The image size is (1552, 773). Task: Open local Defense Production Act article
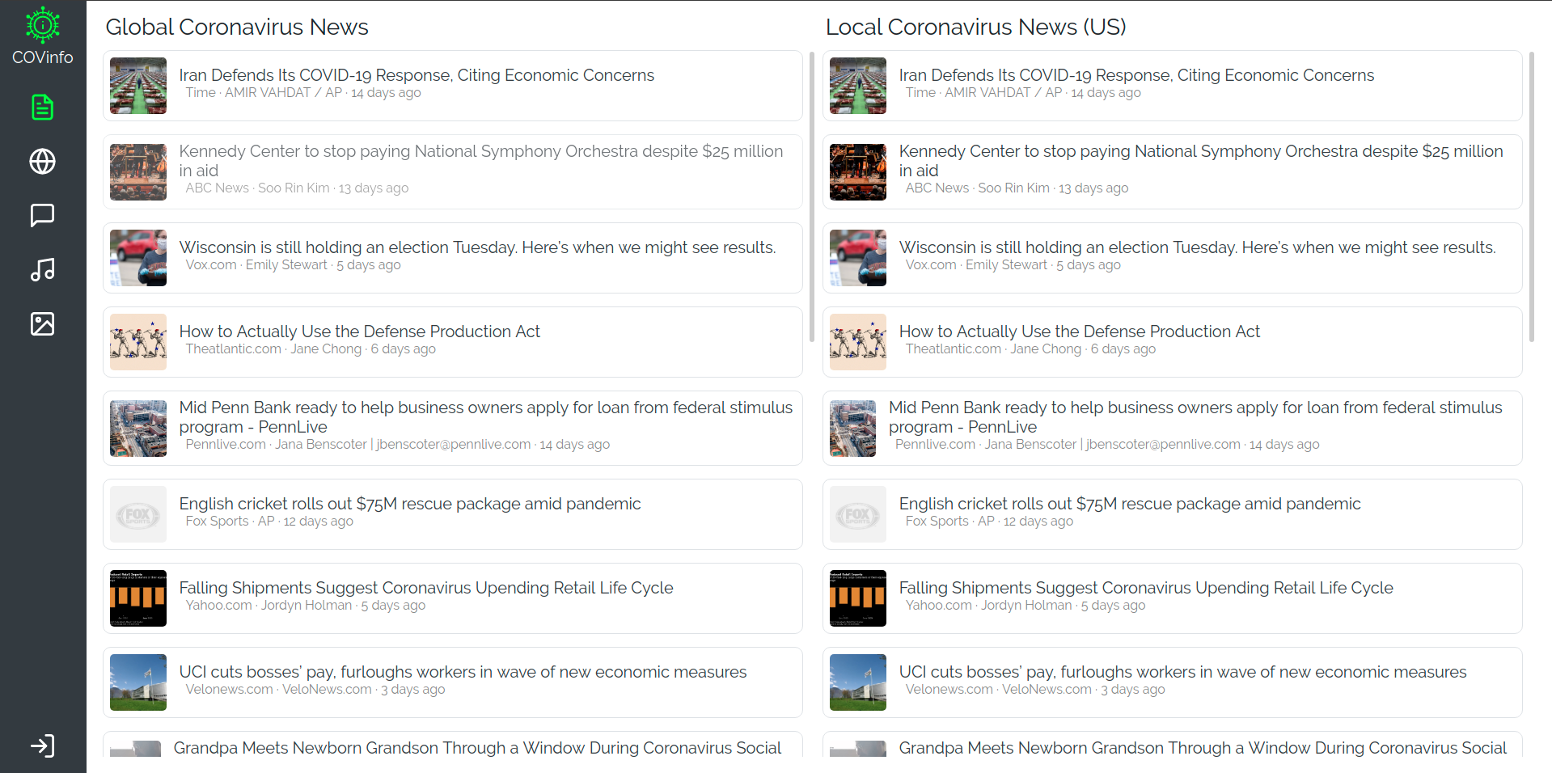1173,342
